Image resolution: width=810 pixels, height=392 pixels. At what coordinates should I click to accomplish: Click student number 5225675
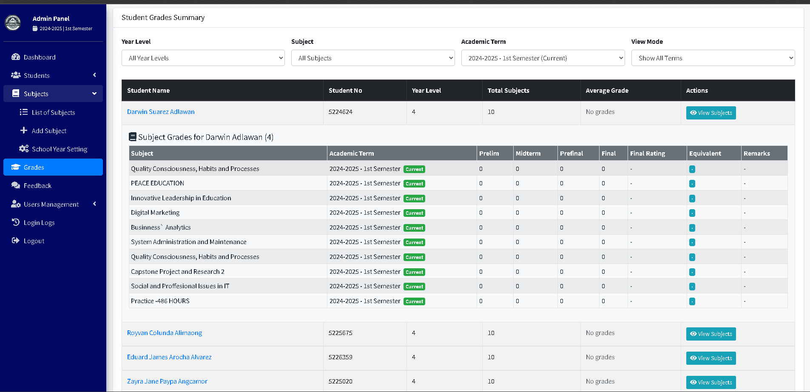tap(341, 333)
